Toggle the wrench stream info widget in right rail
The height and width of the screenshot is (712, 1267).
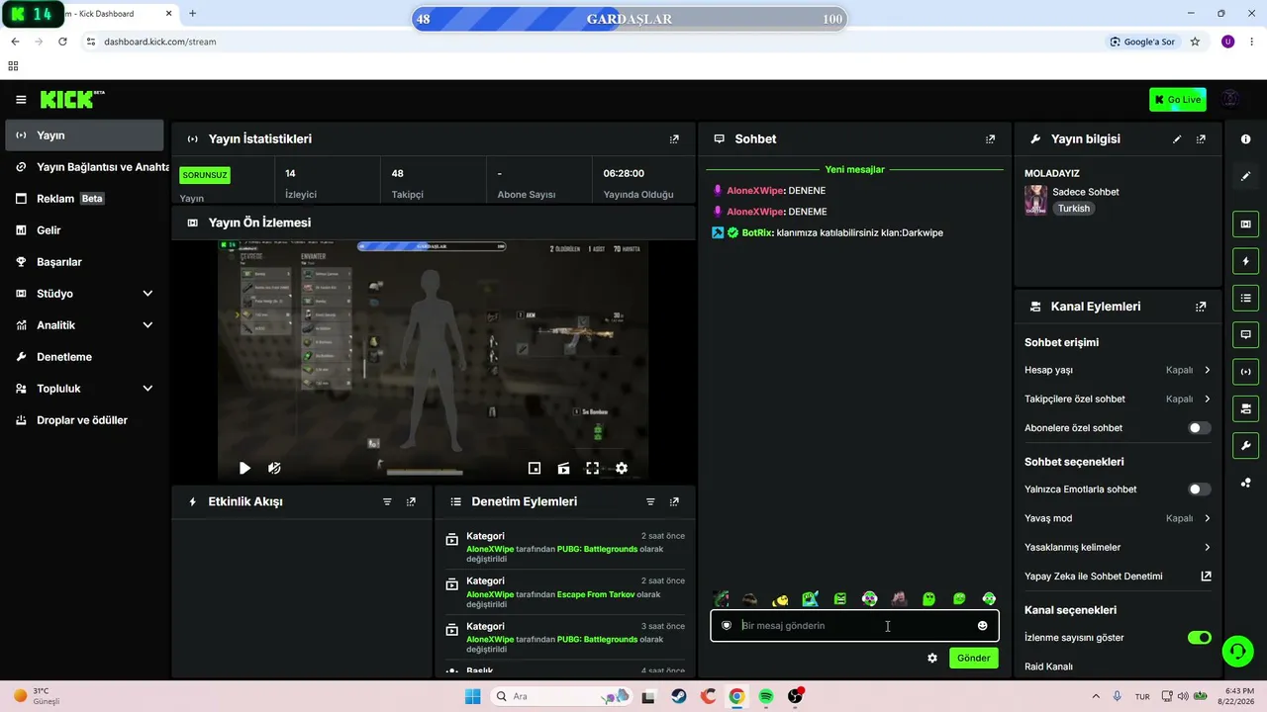coord(1245,446)
